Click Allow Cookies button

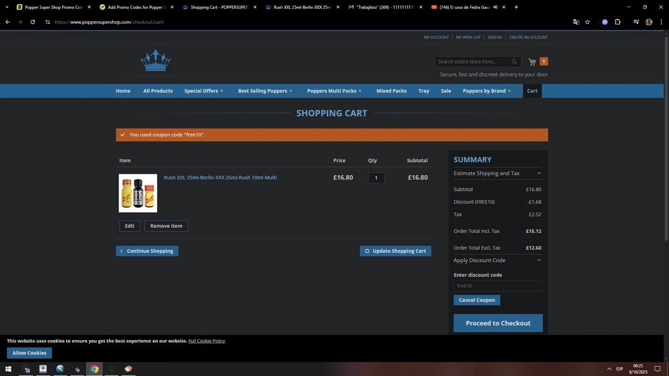tap(29, 353)
